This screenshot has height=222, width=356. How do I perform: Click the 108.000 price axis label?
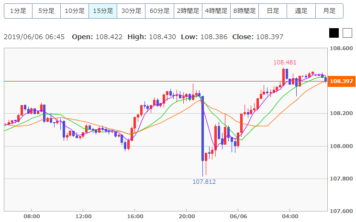pos(341,146)
